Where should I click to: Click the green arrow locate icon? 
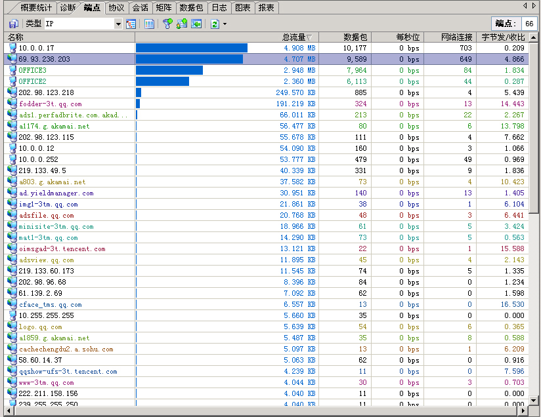pyautogui.click(x=196, y=24)
